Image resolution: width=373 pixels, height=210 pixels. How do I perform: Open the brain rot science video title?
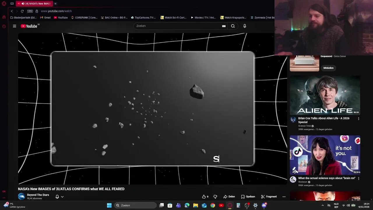point(327,178)
